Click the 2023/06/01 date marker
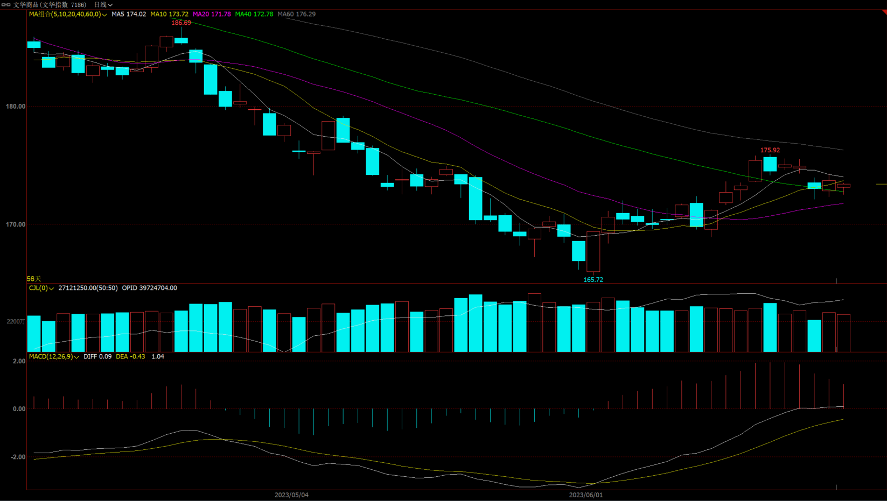The image size is (887, 501). pos(586,495)
